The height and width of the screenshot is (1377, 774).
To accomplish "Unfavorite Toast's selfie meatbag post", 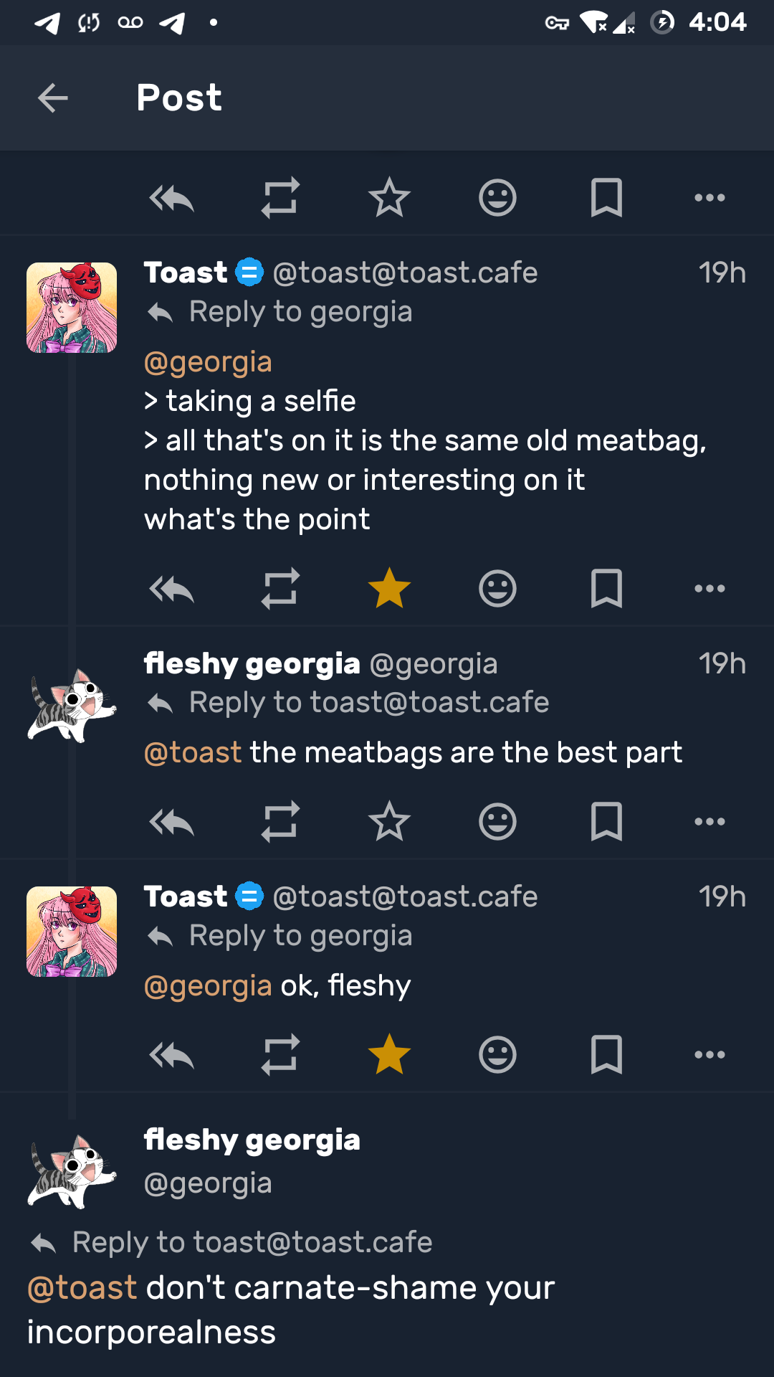I will click(x=389, y=589).
